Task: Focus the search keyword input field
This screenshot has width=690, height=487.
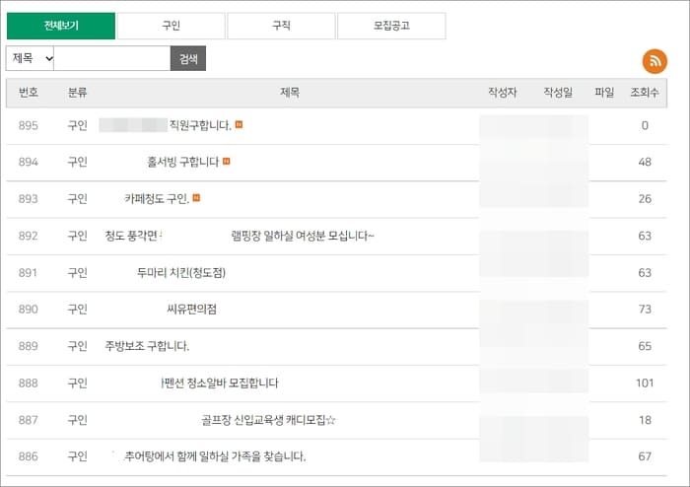Action: tap(111, 58)
